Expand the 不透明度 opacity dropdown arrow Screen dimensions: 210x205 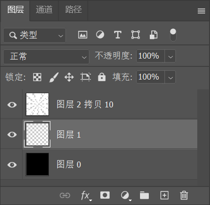(x=170, y=56)
